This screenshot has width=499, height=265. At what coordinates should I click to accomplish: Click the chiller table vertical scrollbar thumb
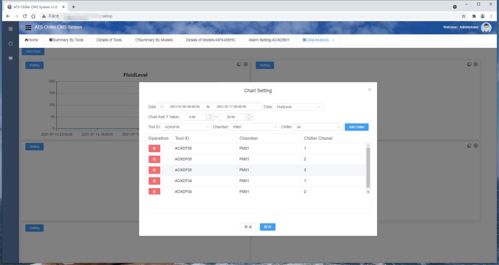[x=368, y=167]
